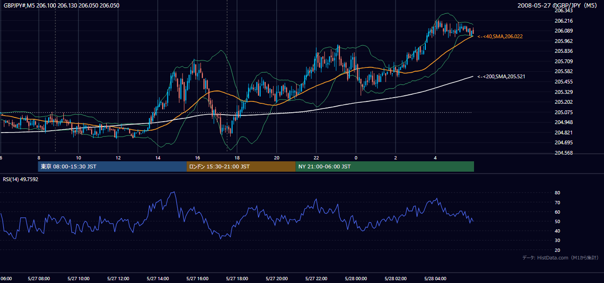The image size is (604, 283).
Task: Click the 5/28 02:00 time label
Action: click(396, 279)
